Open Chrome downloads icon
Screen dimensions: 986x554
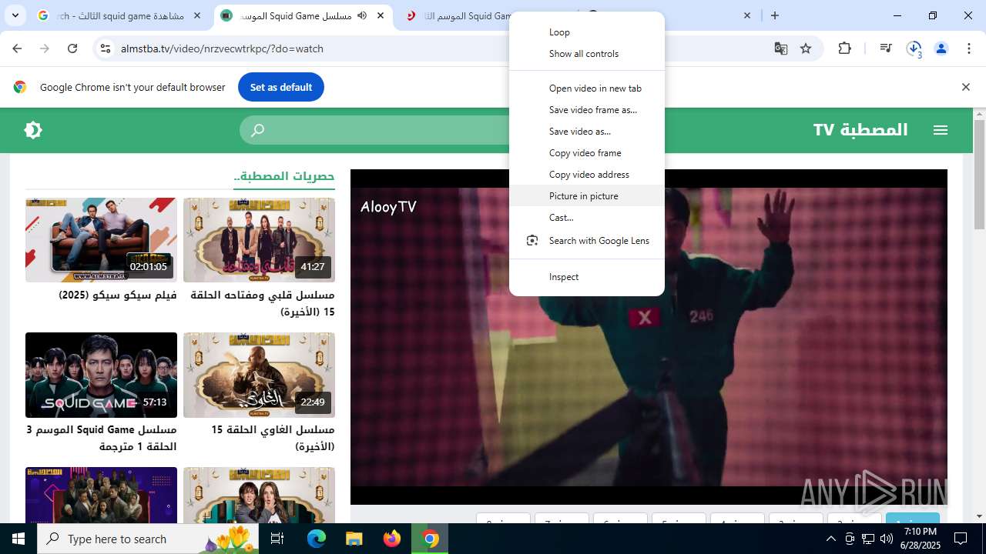[914, 48]
